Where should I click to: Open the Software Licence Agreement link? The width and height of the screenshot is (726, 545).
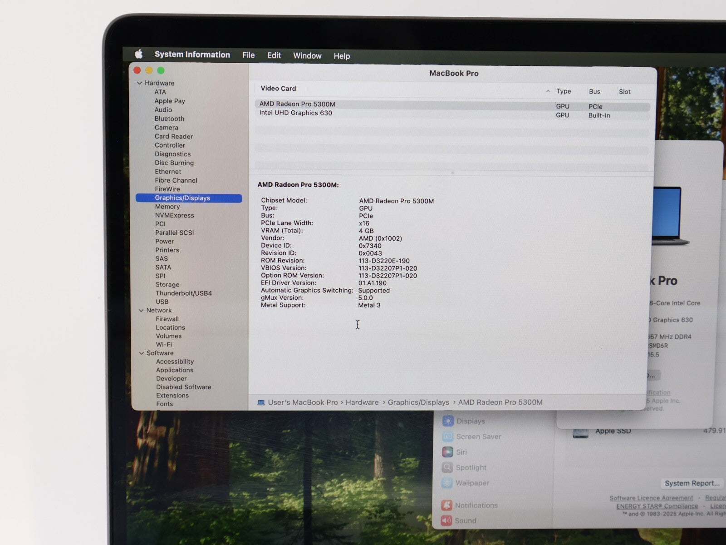point(651,498)
